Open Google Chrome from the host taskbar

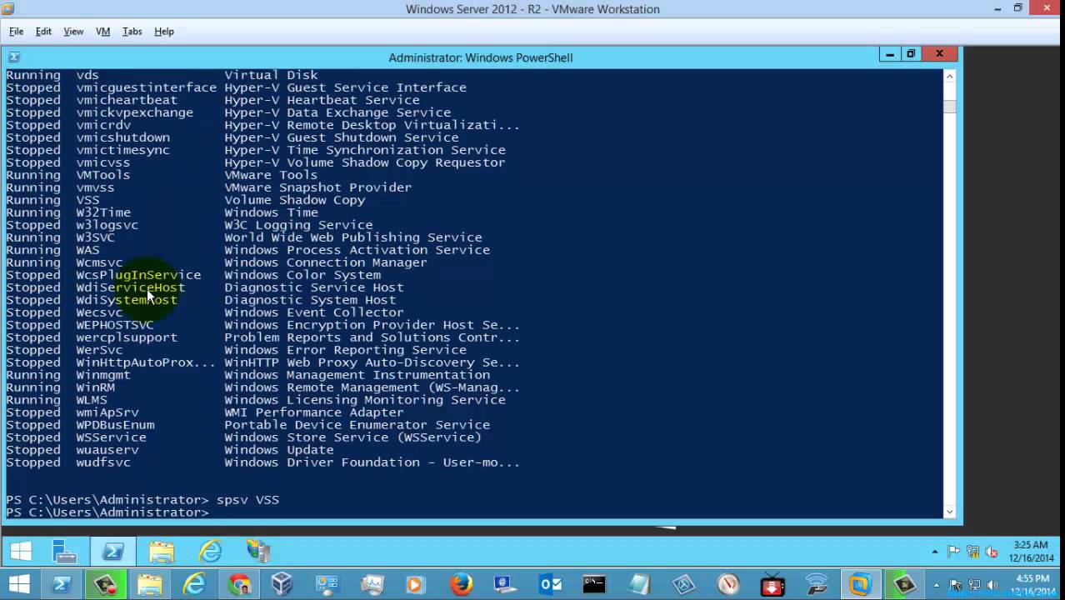(239, 585)
